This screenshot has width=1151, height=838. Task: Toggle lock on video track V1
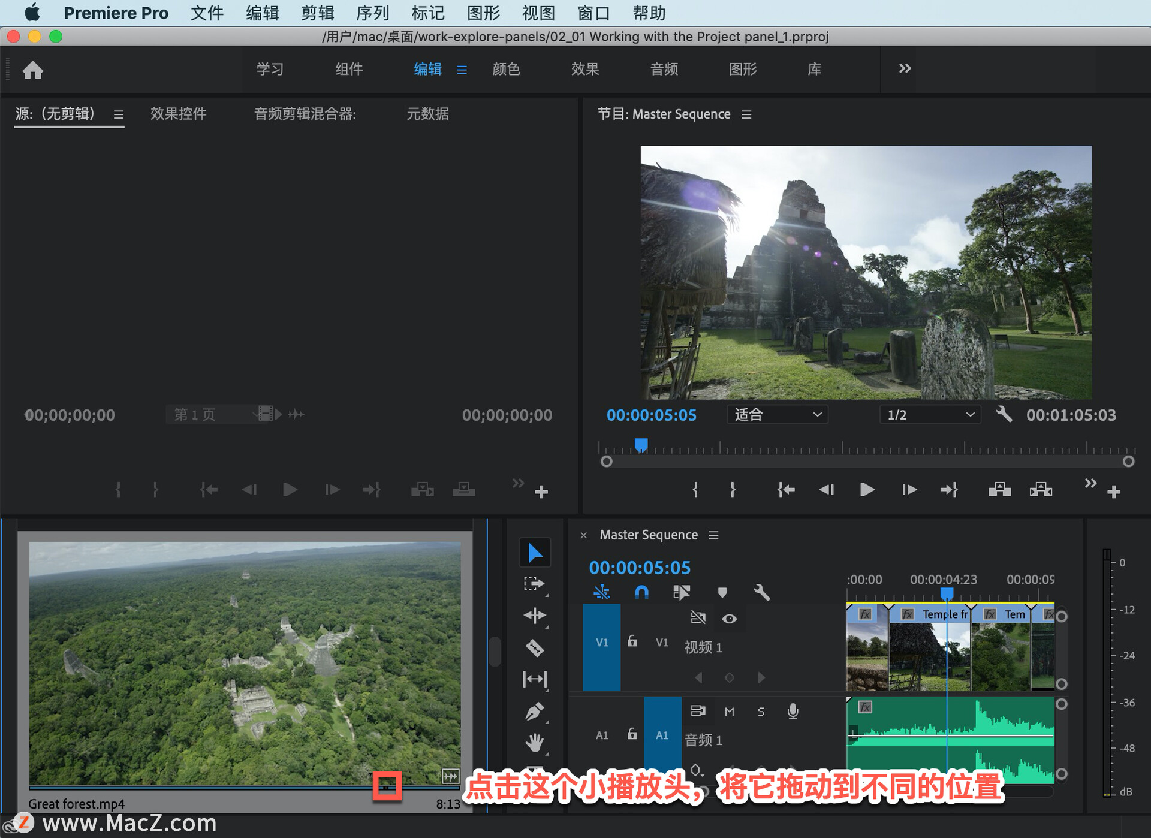632,641
